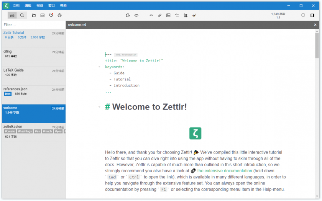Click the export document icon
Viewport: 322px width, 201px height.
click(x=128, y=15)
